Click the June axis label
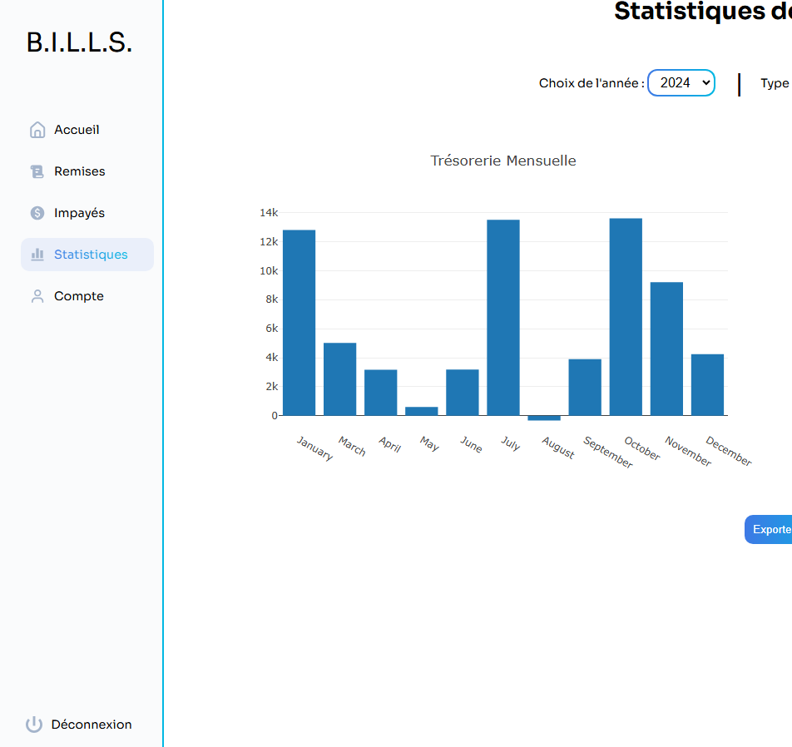This screenshot has height=747, width=792. 471,444
